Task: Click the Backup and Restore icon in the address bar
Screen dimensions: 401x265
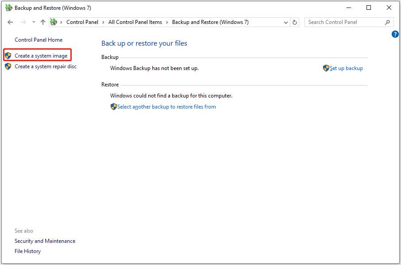Action: coord(54,22)
